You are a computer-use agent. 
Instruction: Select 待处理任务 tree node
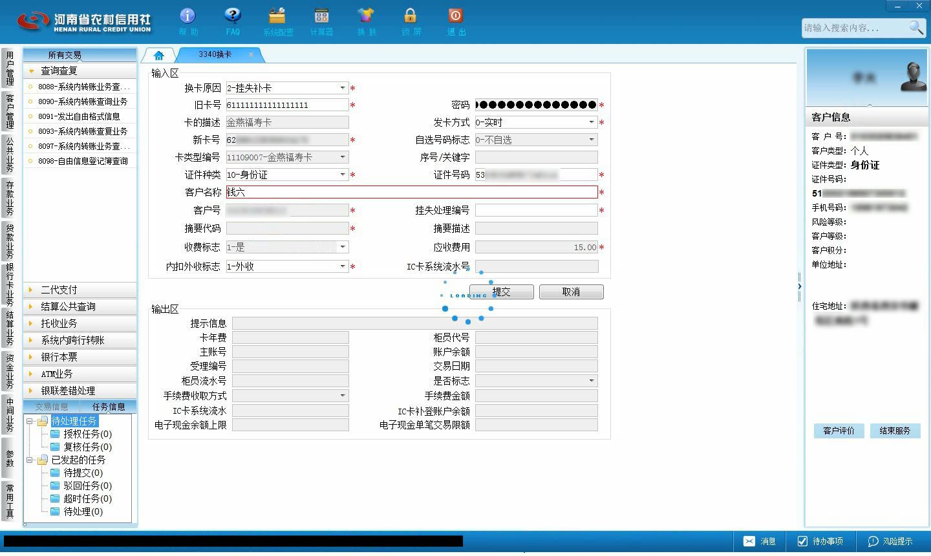click(74, 421)
